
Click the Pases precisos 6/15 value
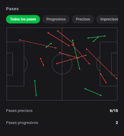point(114,111)
